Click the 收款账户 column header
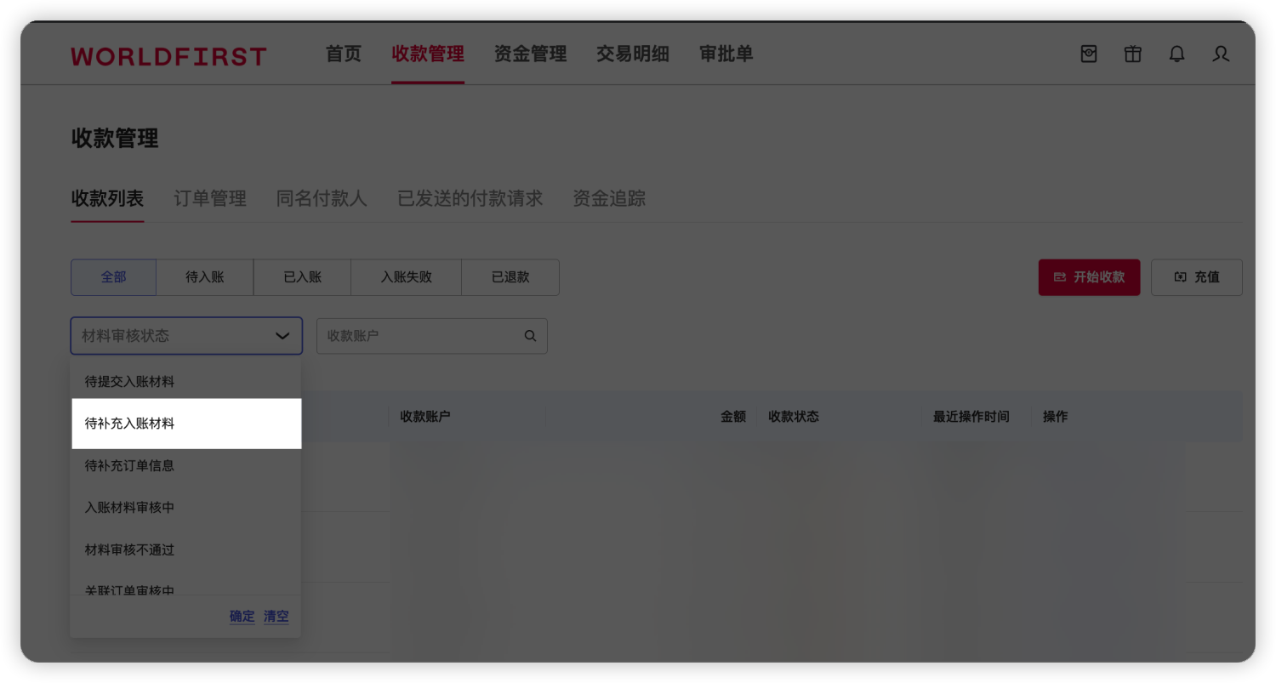The height and width of the screenshot is (683, 1276). click(425, 417)
